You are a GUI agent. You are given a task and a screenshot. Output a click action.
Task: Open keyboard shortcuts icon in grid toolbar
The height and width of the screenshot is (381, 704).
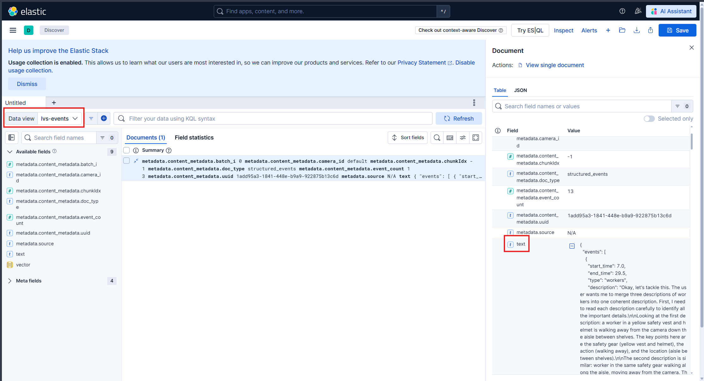(x=450, y=138)
